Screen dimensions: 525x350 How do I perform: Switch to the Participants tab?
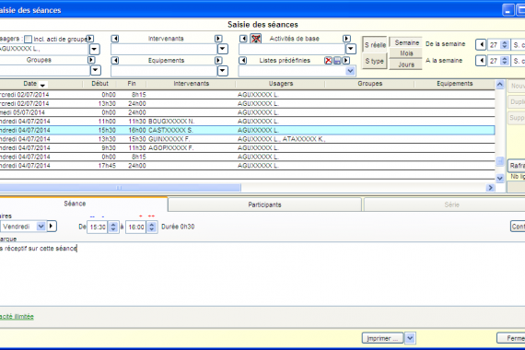(x=264, y=204)
